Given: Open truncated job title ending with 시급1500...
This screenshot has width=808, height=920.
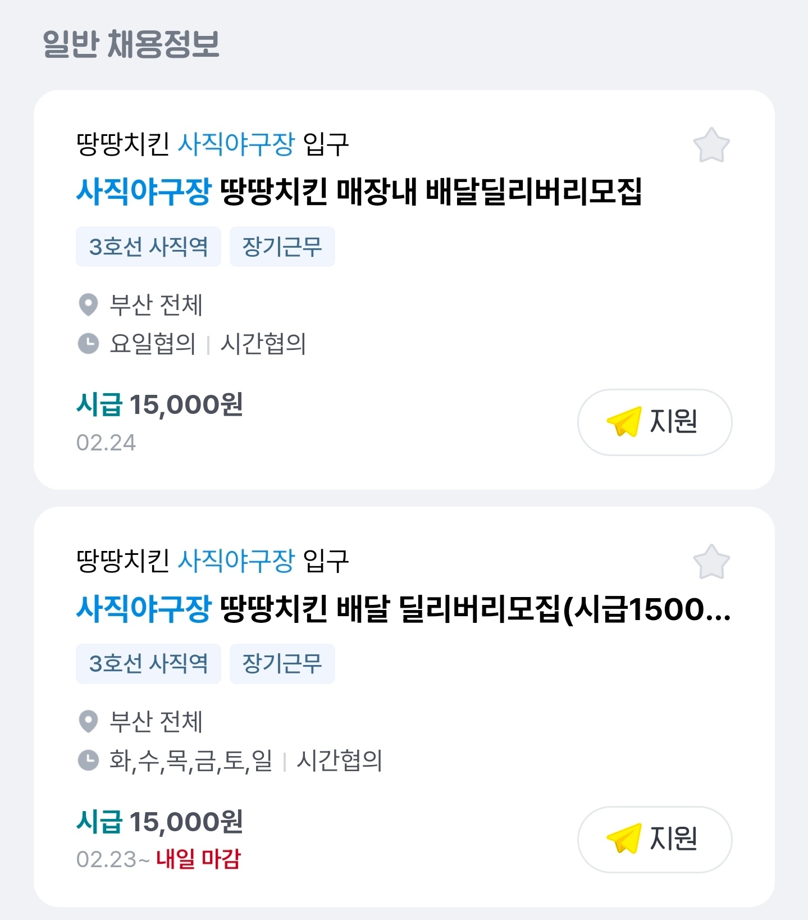Looking at the screenshot, I should click(403, 609).
